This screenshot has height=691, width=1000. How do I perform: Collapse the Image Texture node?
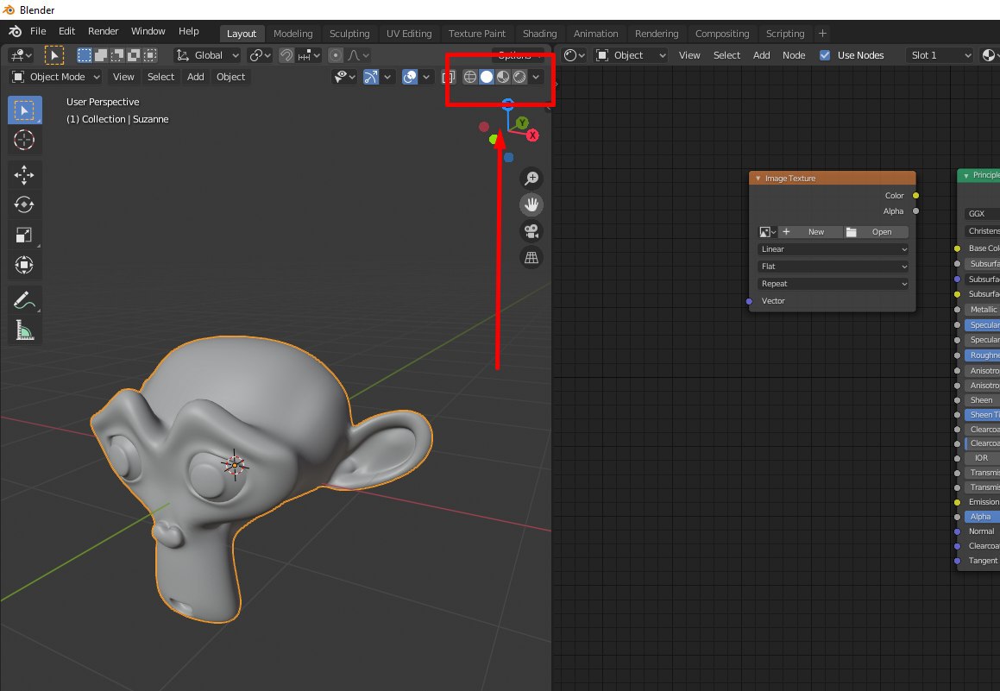pyautogui.click(x=758, y=179)
